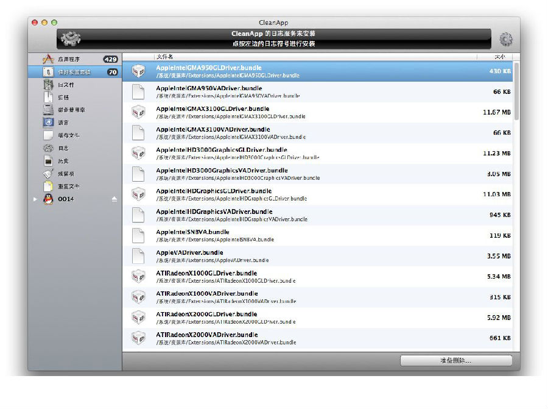This screenshot has height=409, width=548.
Task: Open the 重复文件 (Duplicates) sidebar section
Action: pos(68,187)
